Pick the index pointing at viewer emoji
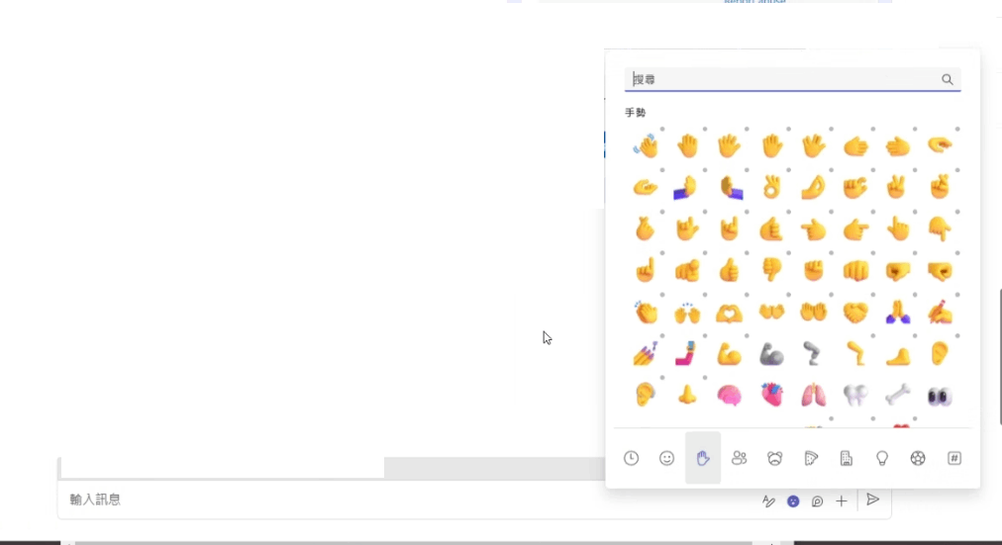The image size is (1002, 545). [x=687, y=271]
